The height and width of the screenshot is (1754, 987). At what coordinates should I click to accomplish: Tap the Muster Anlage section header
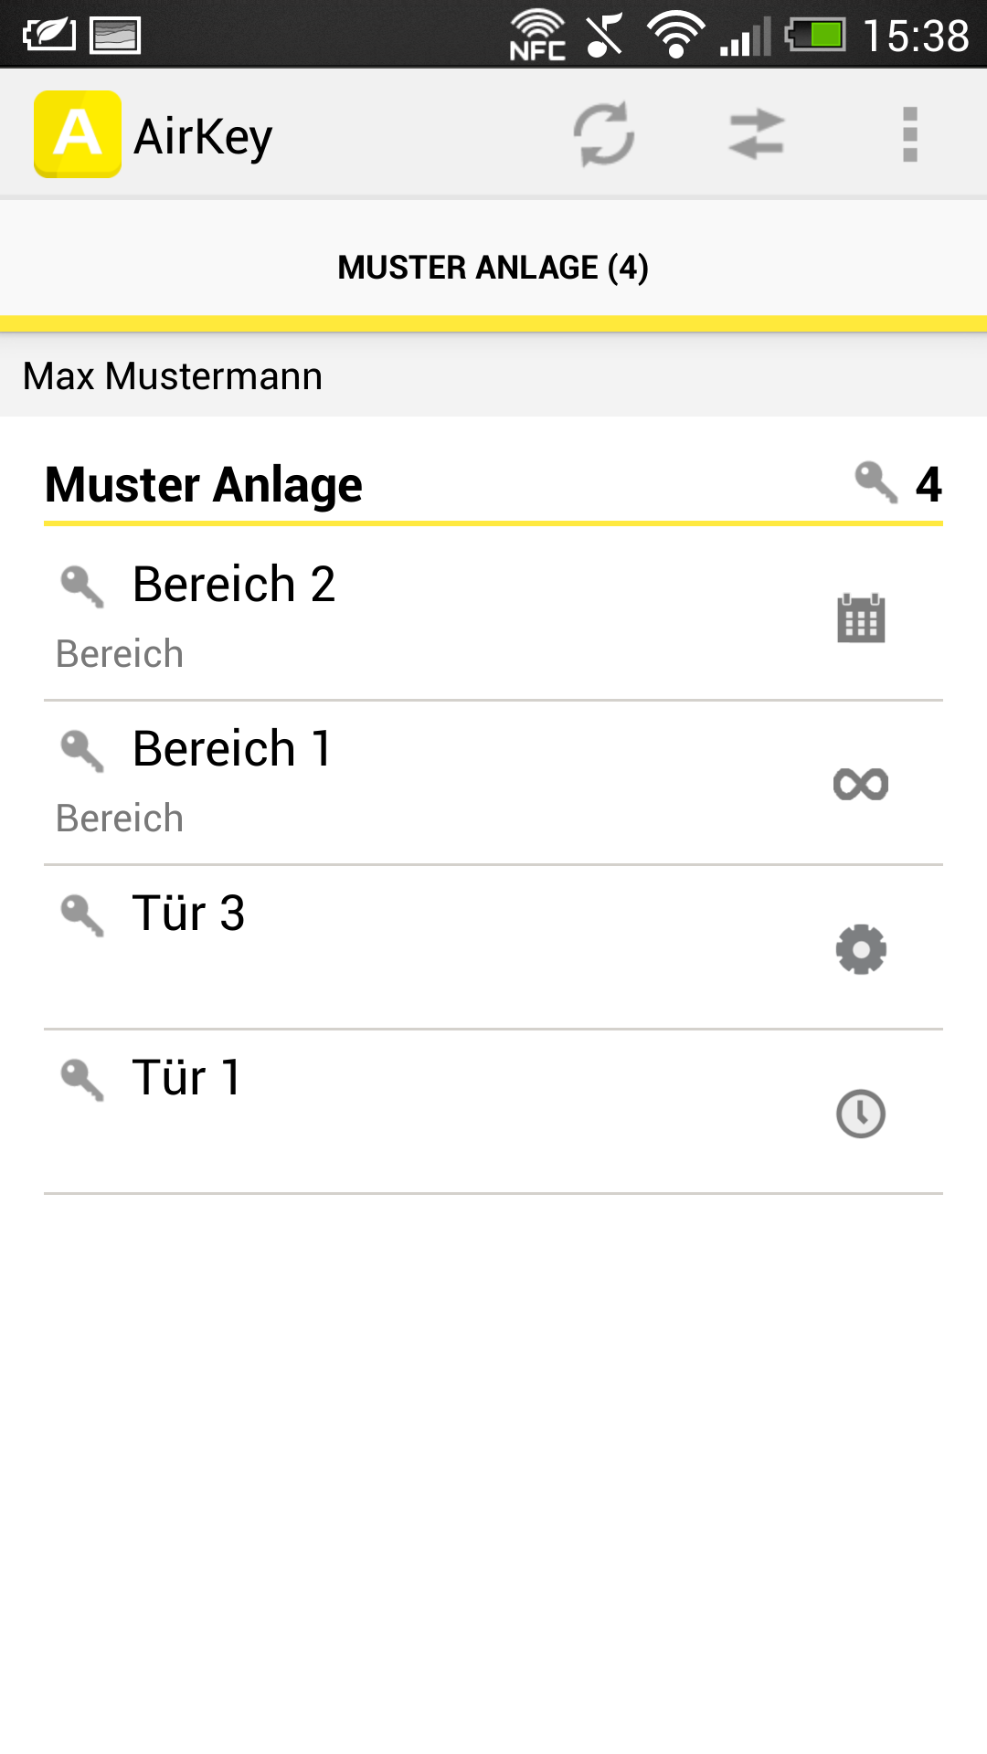(204, 484)
